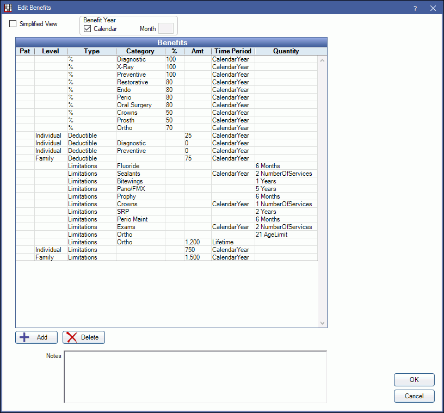
Task: Add a new benefit row
Action: (36, 337)
